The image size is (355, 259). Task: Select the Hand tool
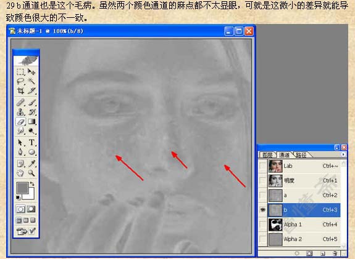pos(20,173)
